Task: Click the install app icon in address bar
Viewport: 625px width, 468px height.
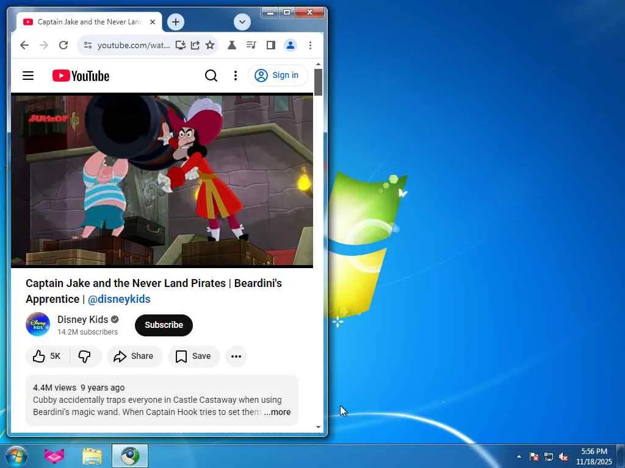Action: click(x=181, y=45)
